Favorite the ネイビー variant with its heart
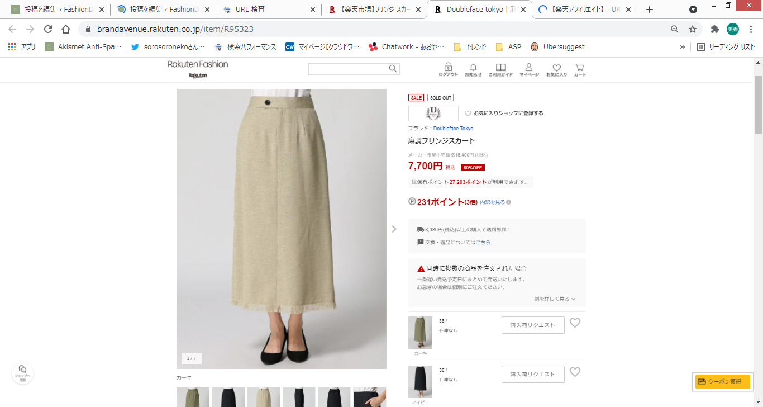This screenshot has width=763, height=407. pos(575,371)
